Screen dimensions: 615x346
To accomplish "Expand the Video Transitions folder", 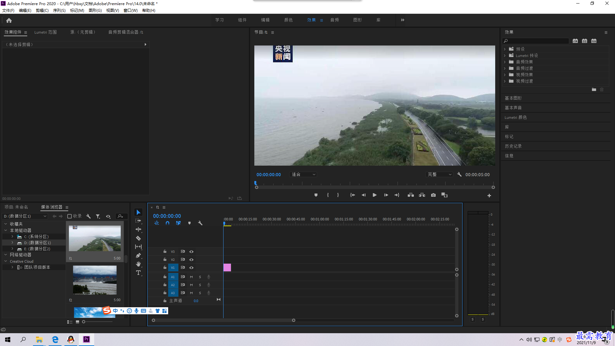I will pos(504,81).
